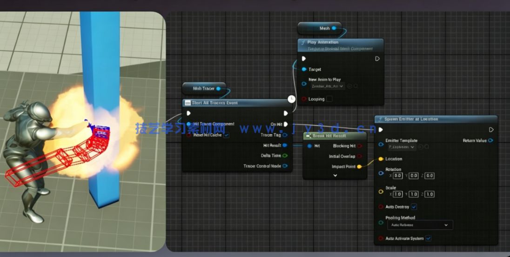This screenshot has height=257, width=510.
Task: Select the Moh Tracer variable node
Action: 204,88
